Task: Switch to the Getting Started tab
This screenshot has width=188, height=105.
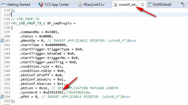Action: [18, 5]
